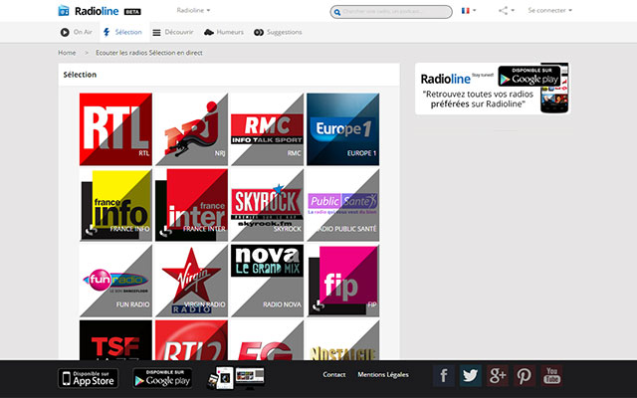Screen dimensions: 637x398
Task: Switch to the On Air tab
Action: pyautogui.click(x=76, y=32)
